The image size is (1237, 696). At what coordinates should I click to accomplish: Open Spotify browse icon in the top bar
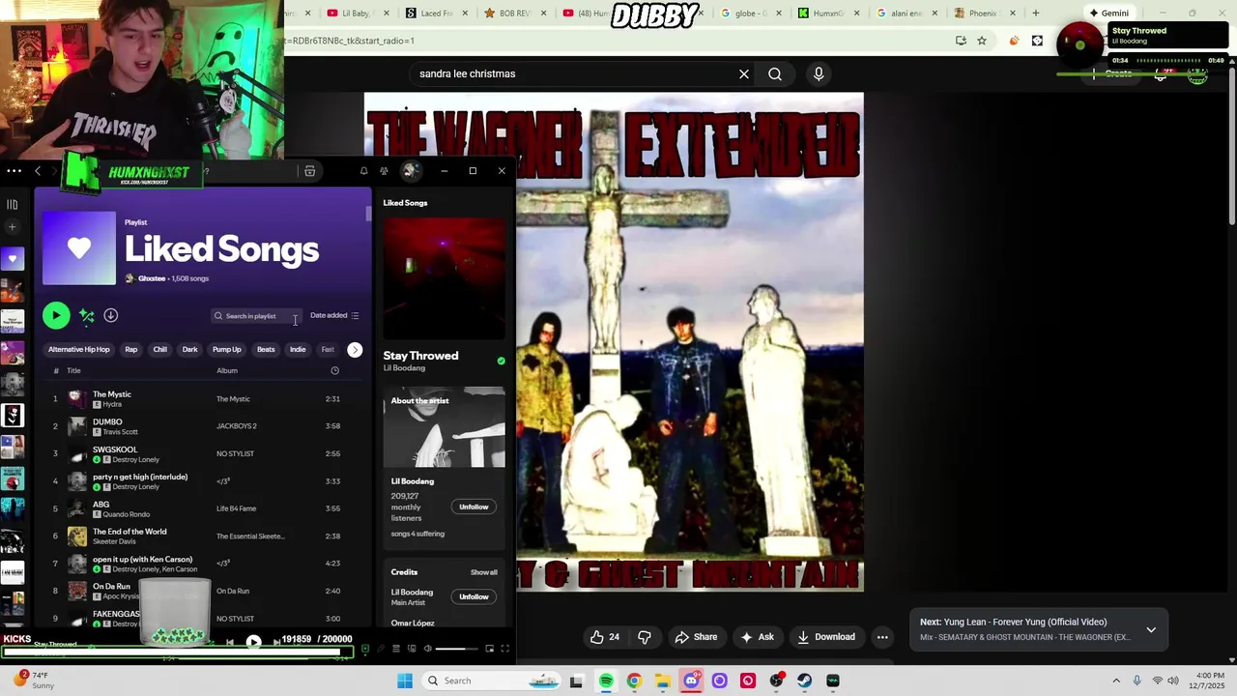coord(309,171)
